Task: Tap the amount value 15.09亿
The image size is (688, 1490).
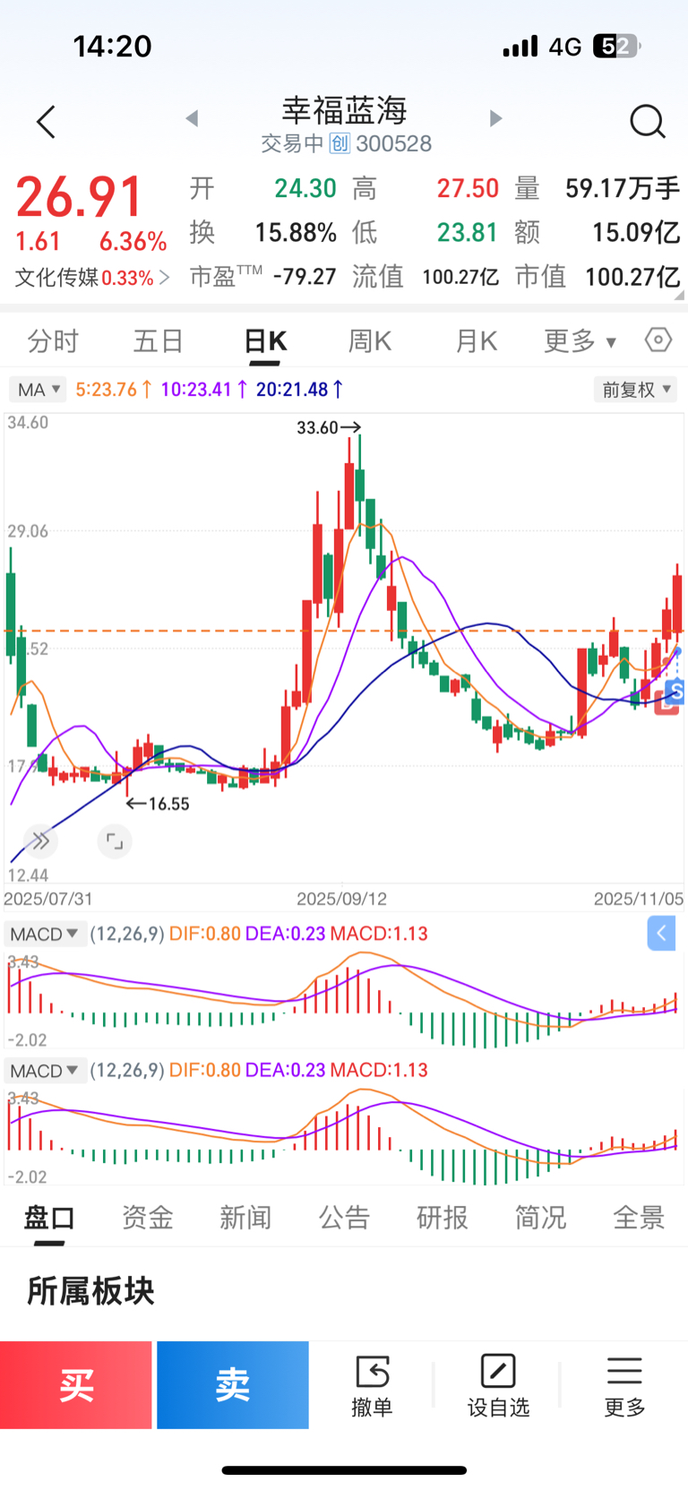Action: 636,233
